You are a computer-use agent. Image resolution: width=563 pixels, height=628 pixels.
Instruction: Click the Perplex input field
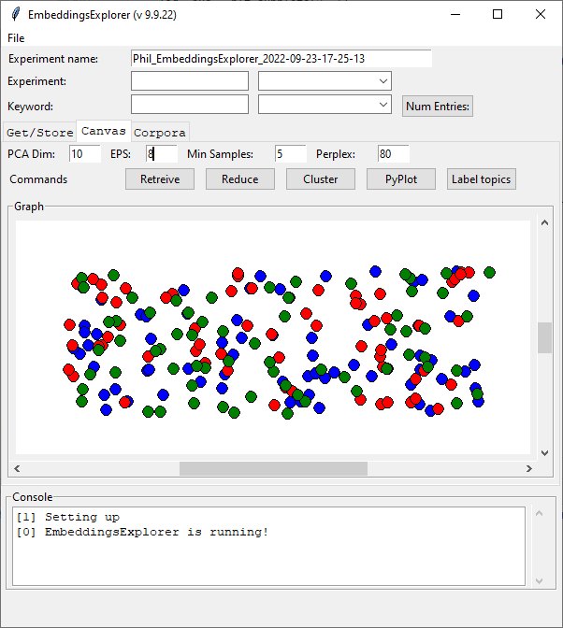(x=394, y=153)
